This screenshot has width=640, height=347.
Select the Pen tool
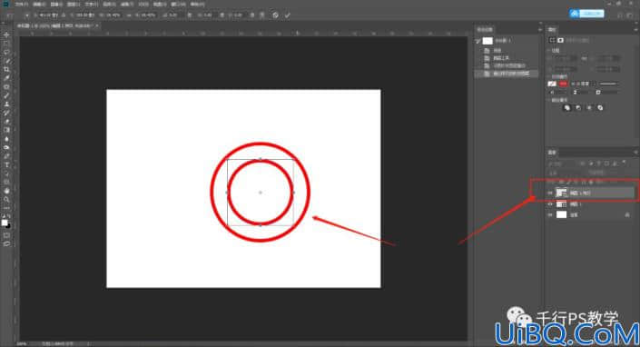[6, 156]
